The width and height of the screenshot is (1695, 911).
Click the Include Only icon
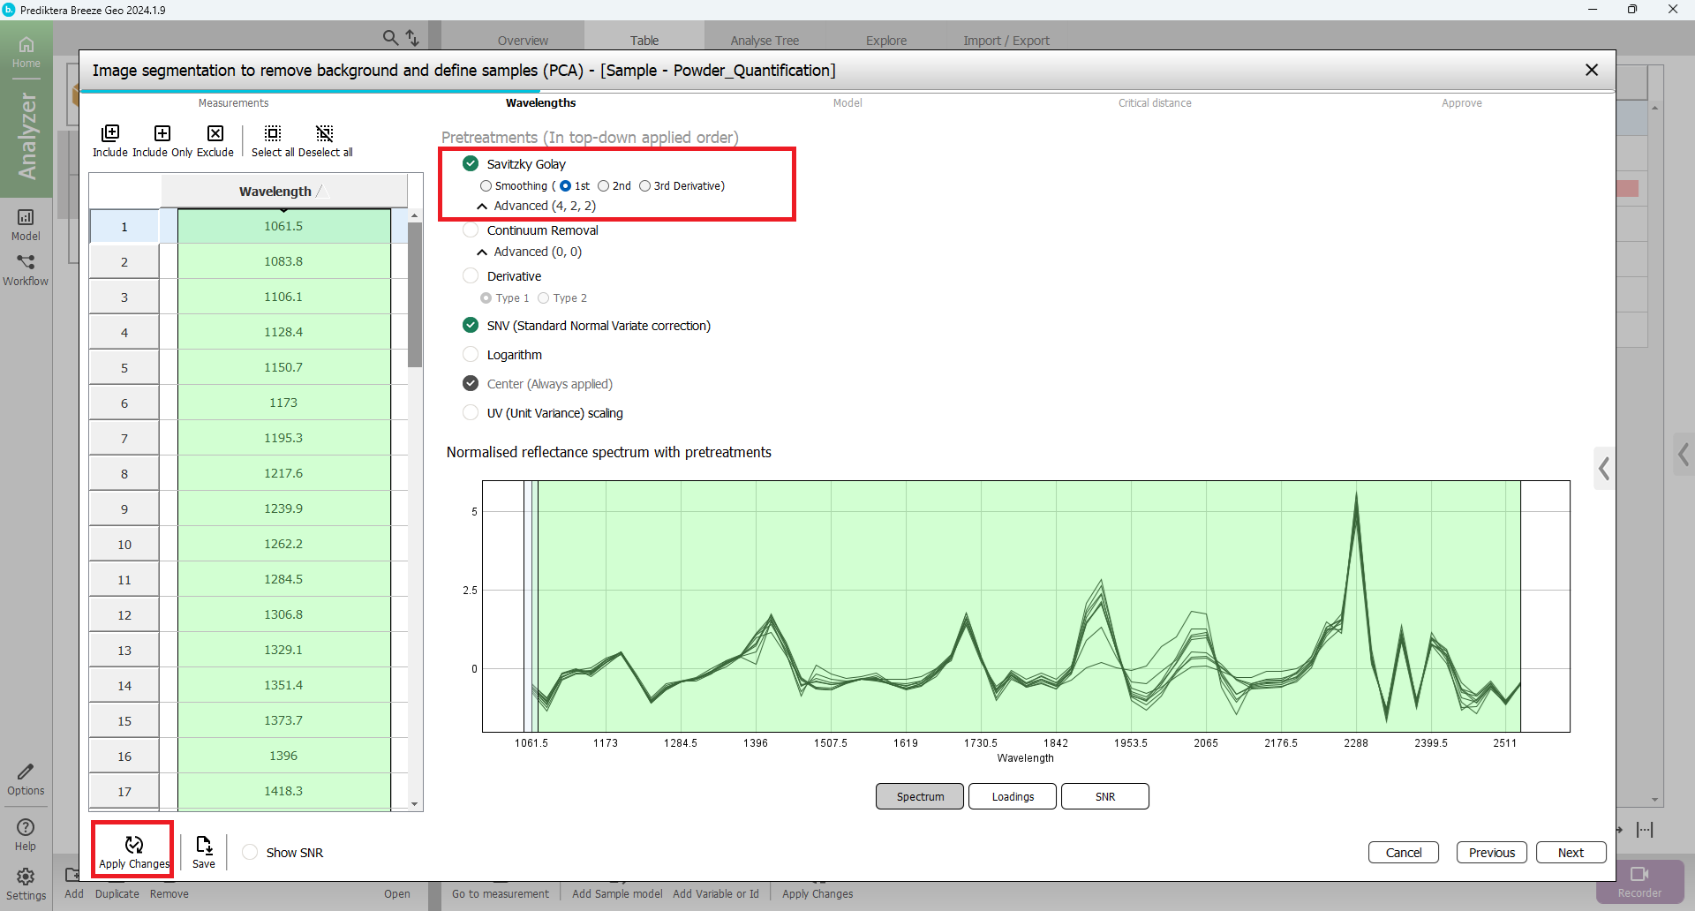162,134
